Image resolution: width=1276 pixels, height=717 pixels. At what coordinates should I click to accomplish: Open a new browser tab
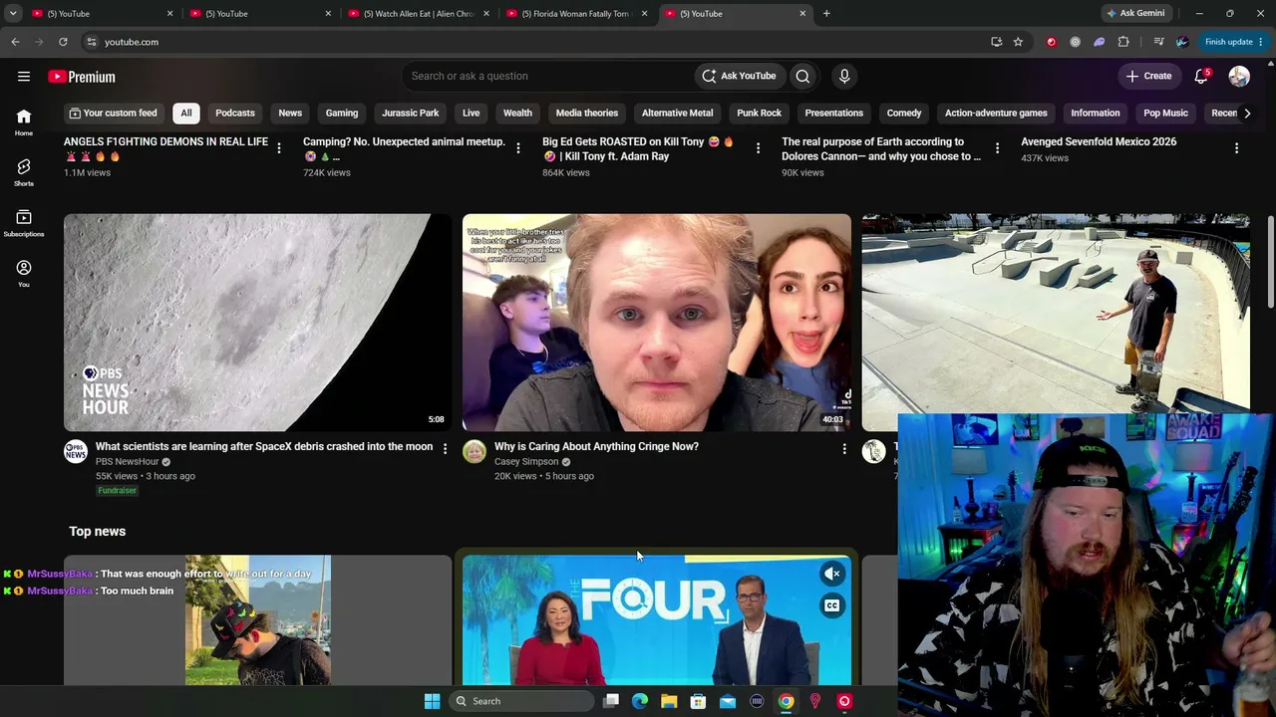click(826, 14)
